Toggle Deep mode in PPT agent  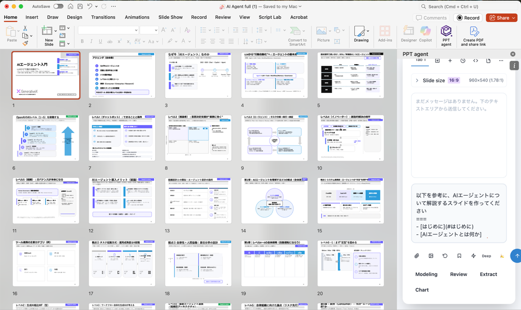[487, 256]
